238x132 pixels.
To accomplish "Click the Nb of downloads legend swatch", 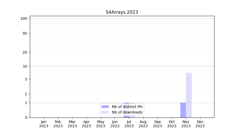I will (x=105, y=112).
